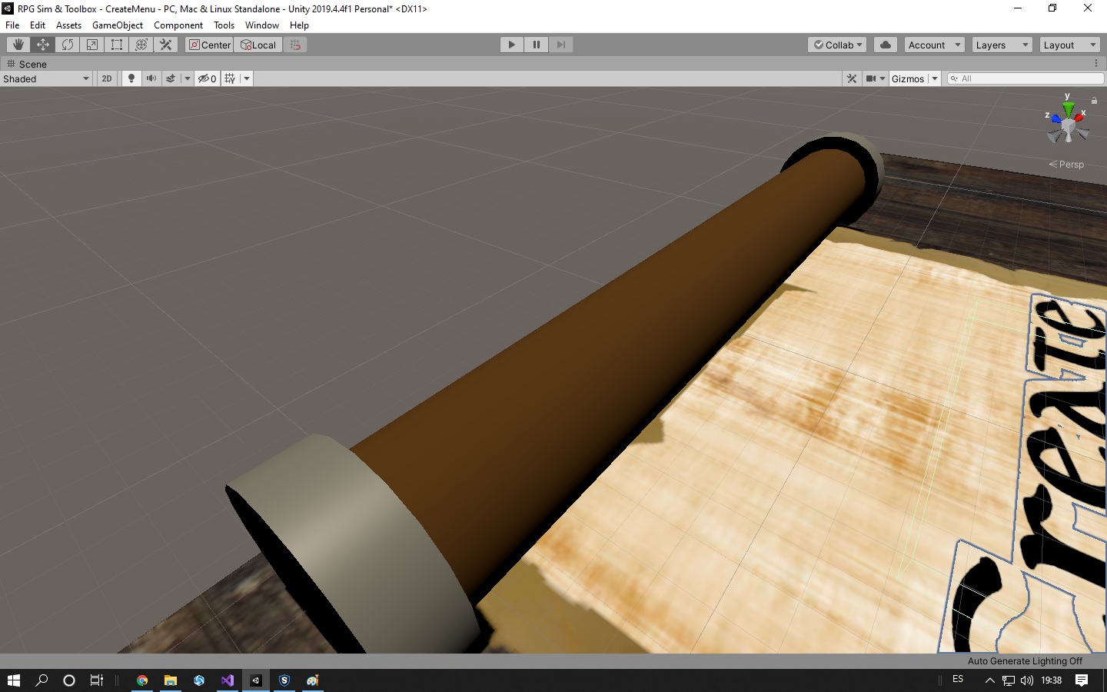Toggle handle rotation Local button
Screen dimensions: 1107x692
258,45
